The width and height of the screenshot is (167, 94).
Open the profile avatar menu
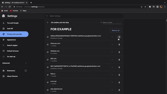click(161, 7)
